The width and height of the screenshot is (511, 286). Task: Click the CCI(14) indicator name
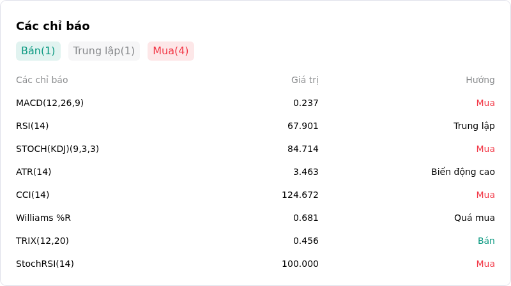pyautogui.click(x=33, y=195)
